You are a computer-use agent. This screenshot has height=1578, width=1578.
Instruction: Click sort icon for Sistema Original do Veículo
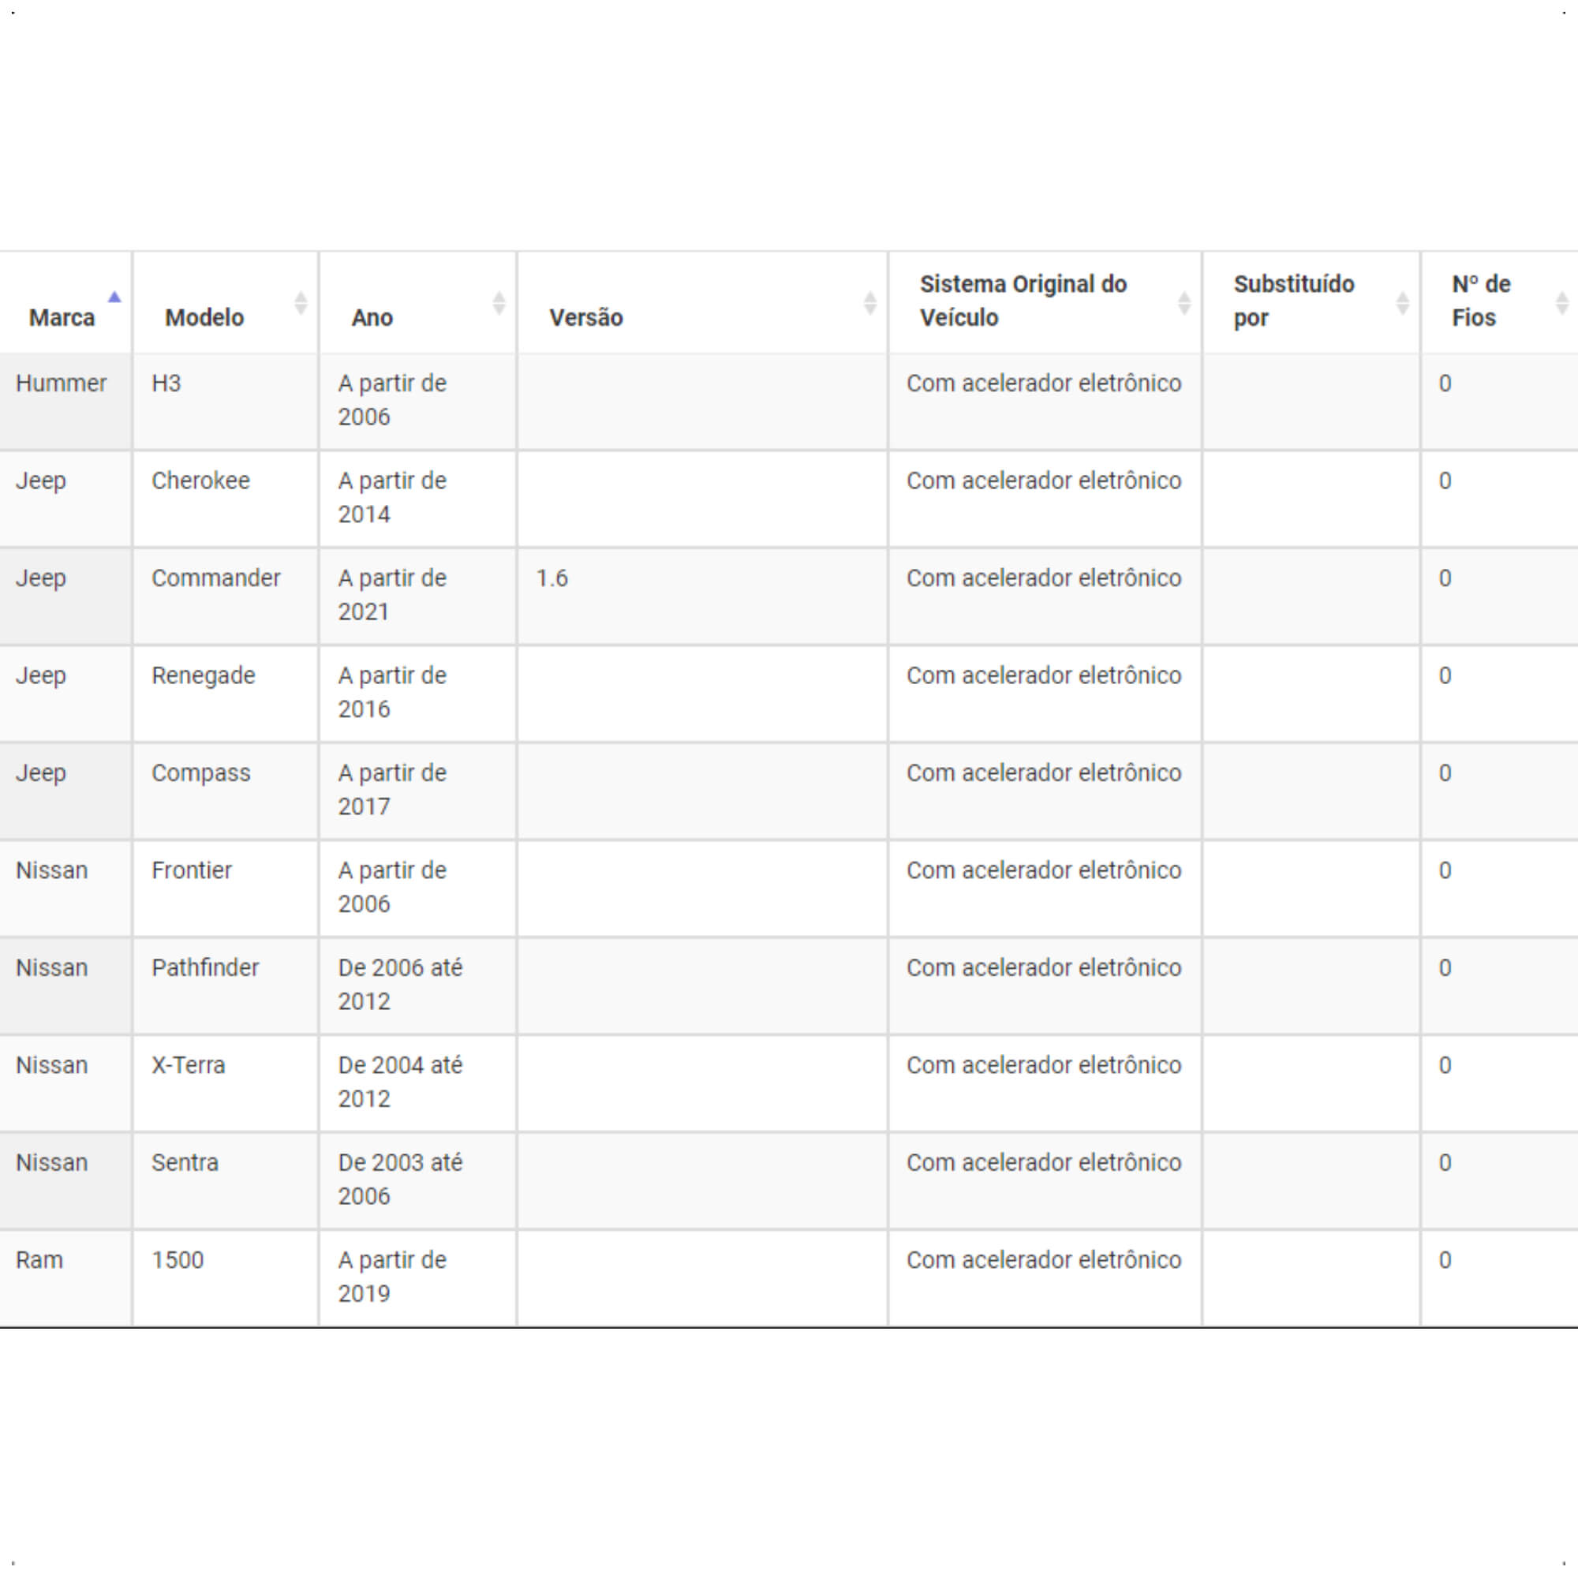pyautogui.click(x=1183, y=303)
